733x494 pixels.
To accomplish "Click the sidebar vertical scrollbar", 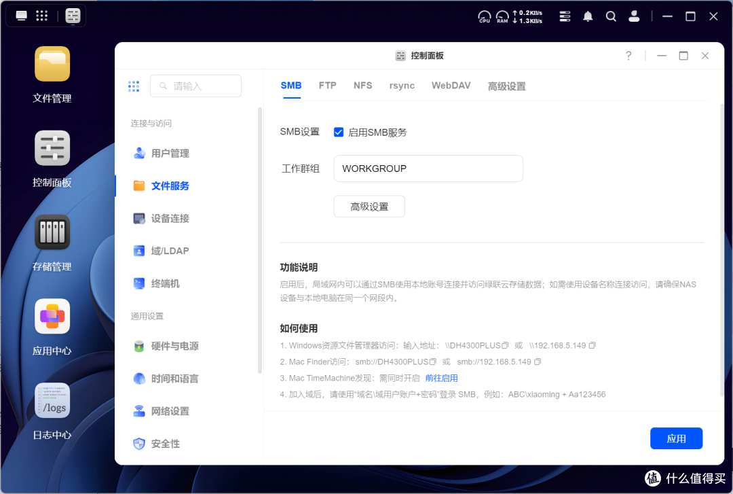I will point(260,241).
